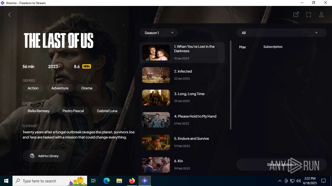Click thumbnail of Long, Long Time
The width and height of the screenshot is (332, 186).
point(156,97)
